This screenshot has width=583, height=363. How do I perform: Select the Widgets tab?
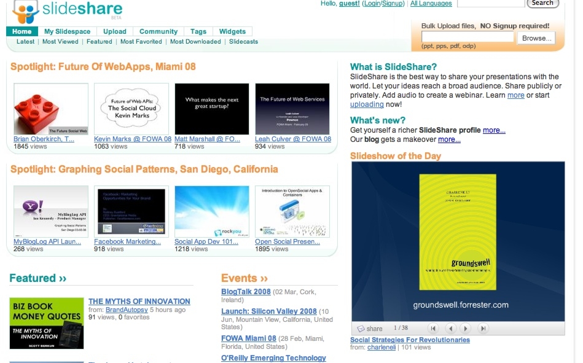click(232, 31)
